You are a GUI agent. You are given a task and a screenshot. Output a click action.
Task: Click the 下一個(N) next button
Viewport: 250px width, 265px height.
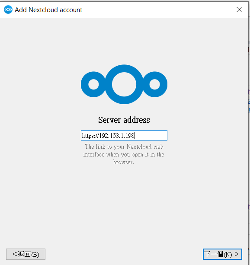(222, 254)
